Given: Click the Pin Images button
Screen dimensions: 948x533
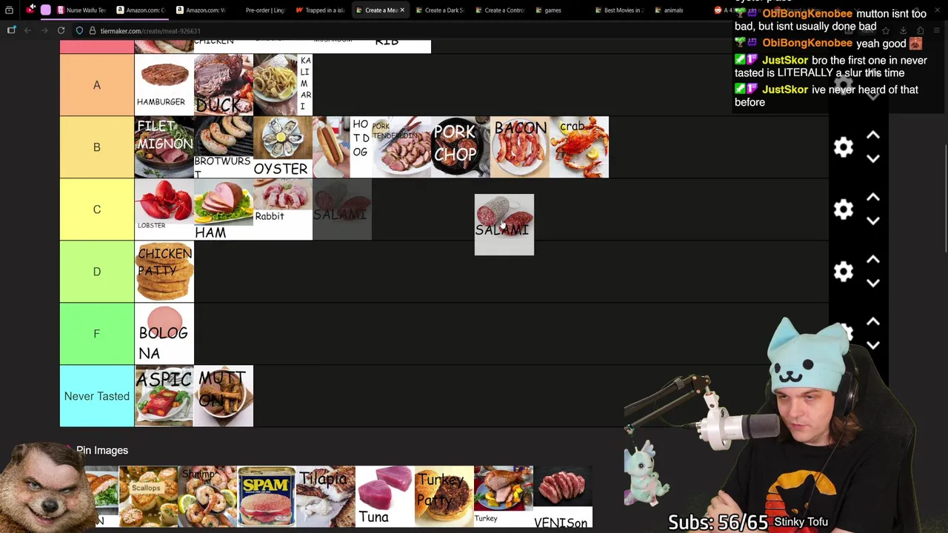Looking at the screenshot, I should [x=102, y=450].
